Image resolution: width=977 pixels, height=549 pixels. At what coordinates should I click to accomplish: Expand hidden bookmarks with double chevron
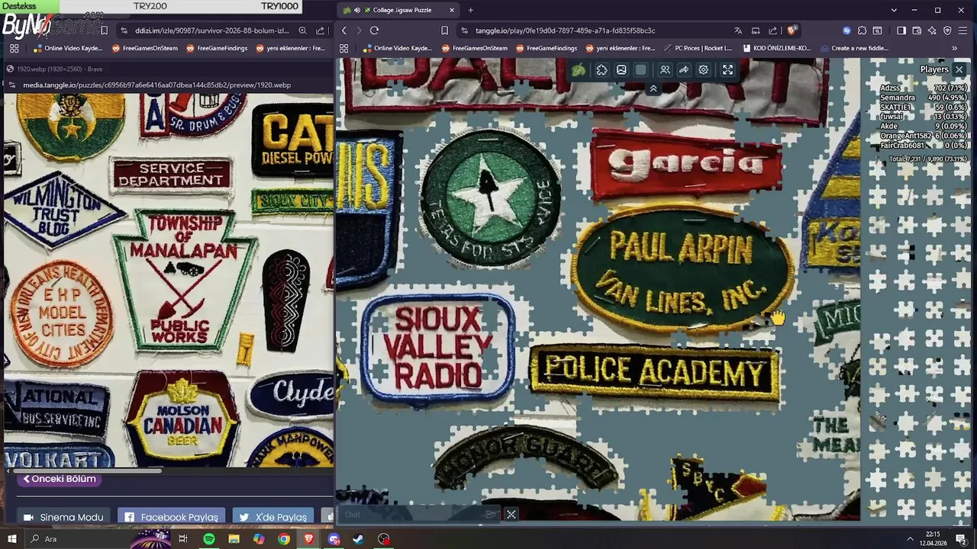pos(954,48)
